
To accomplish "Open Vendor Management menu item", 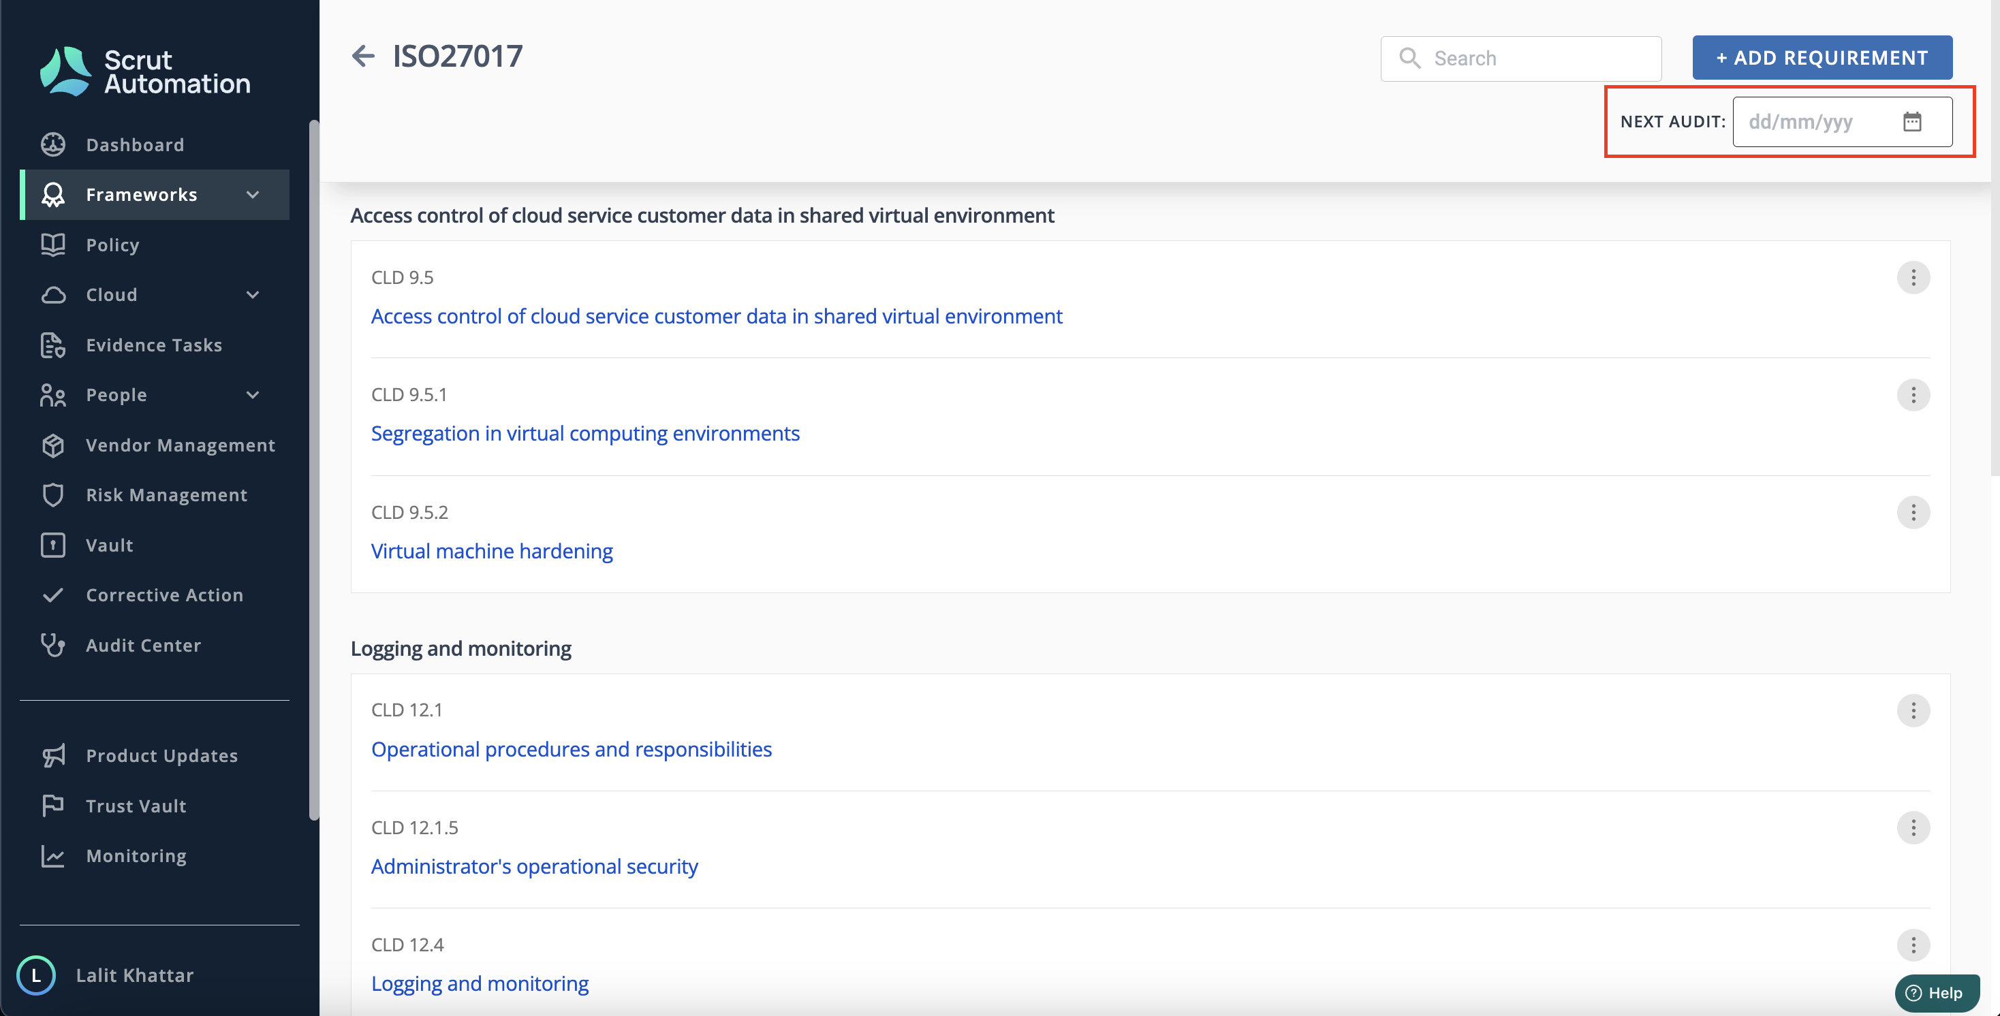I will coord(155,445).
